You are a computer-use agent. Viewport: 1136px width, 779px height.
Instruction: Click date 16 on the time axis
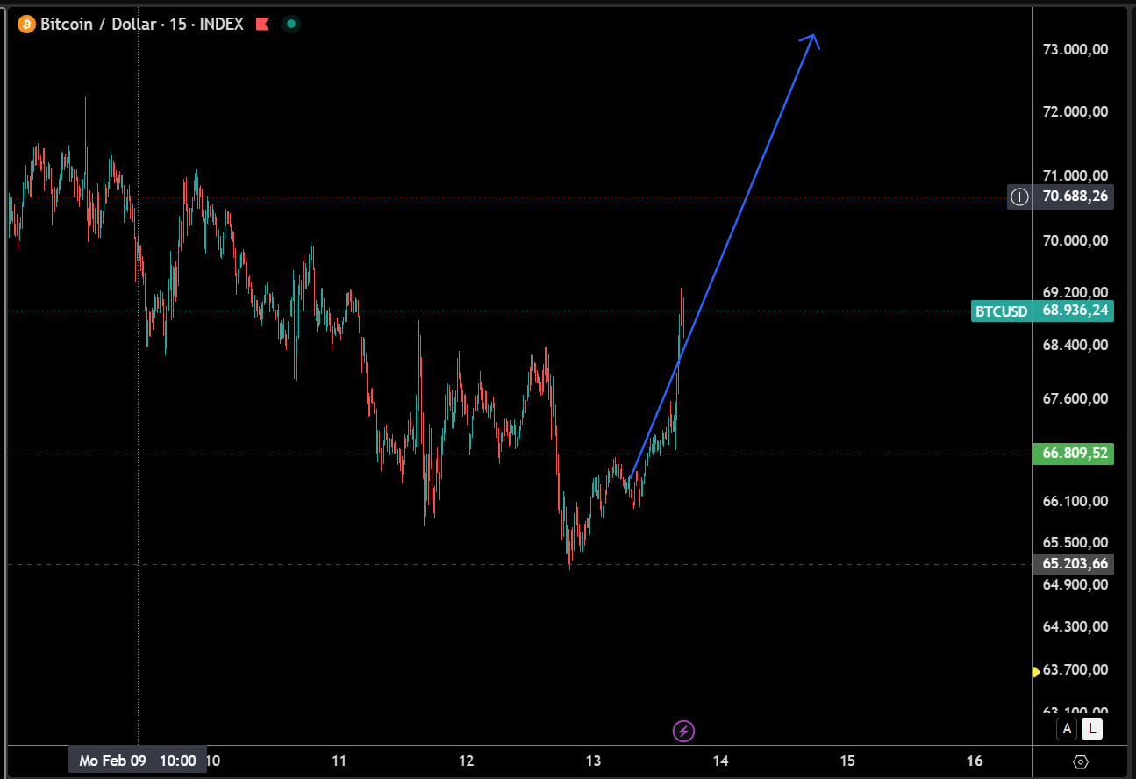tap(974, 761)
